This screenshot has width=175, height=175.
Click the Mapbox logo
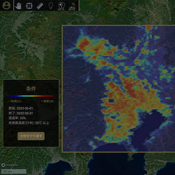[10, 165]
